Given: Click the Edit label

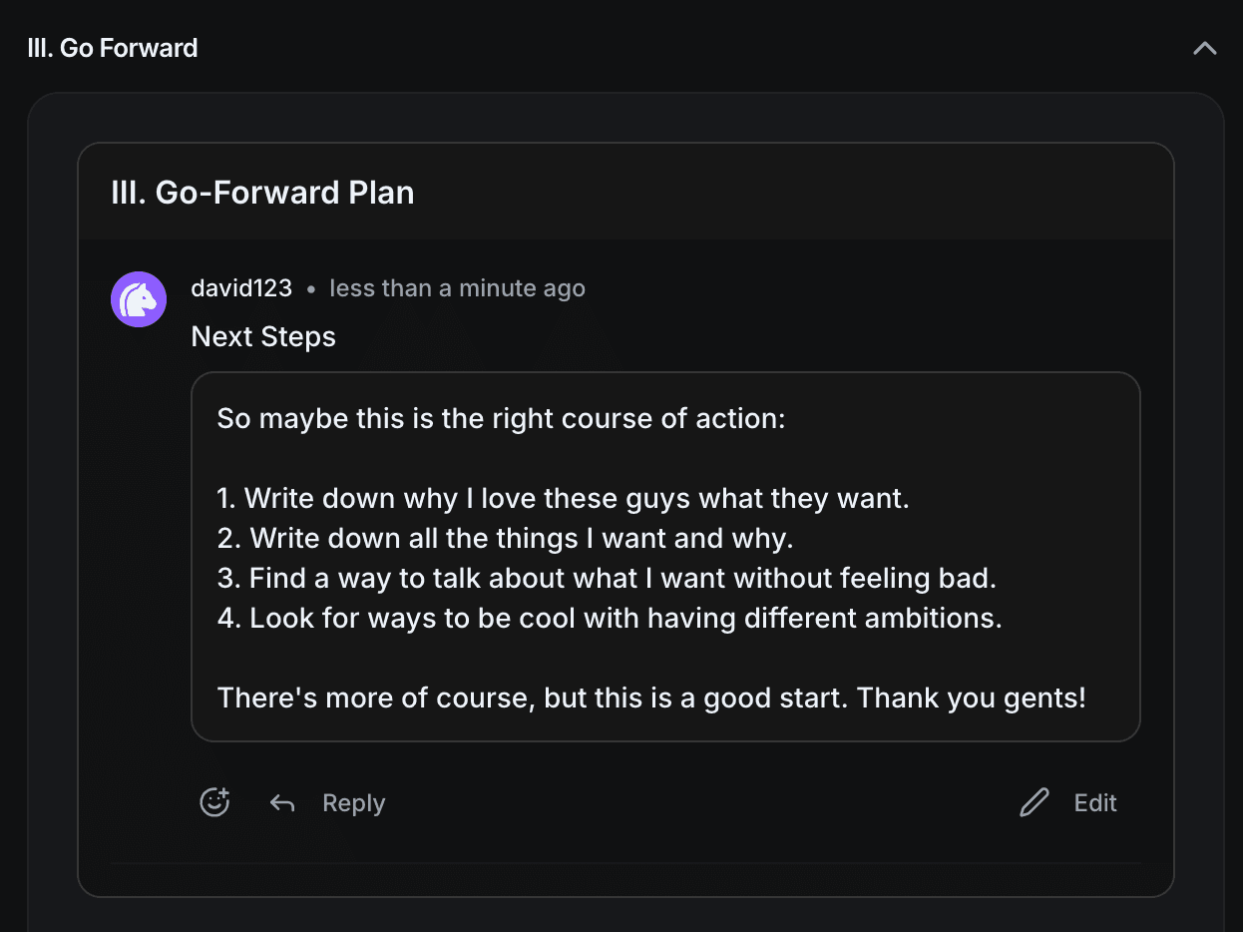Looking at the screenshot, I should 1094,802.
